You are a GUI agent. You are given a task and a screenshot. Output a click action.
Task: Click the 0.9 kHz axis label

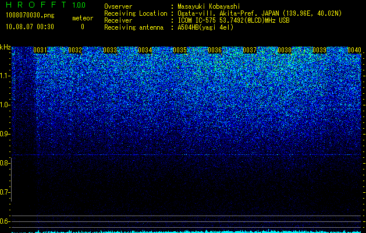(x=5, y=134)
